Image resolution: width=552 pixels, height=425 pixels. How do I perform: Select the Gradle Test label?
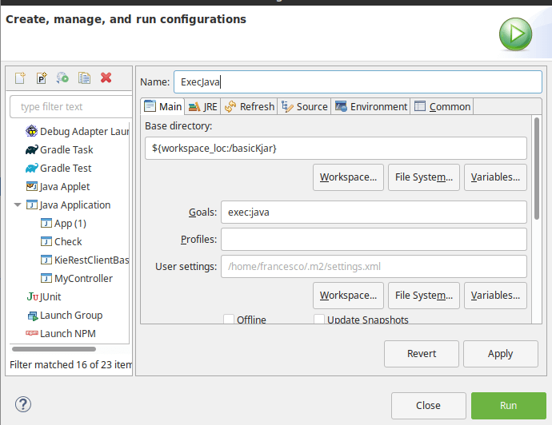point(66,168)
